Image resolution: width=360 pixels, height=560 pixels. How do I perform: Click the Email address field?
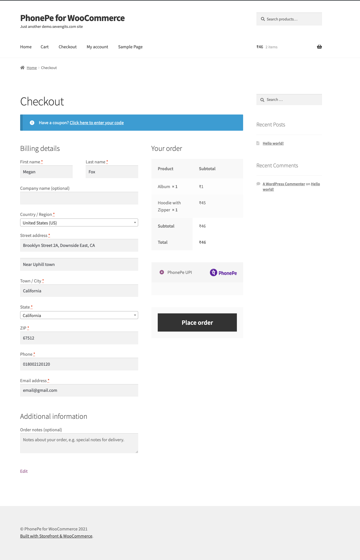coord(79,390)
